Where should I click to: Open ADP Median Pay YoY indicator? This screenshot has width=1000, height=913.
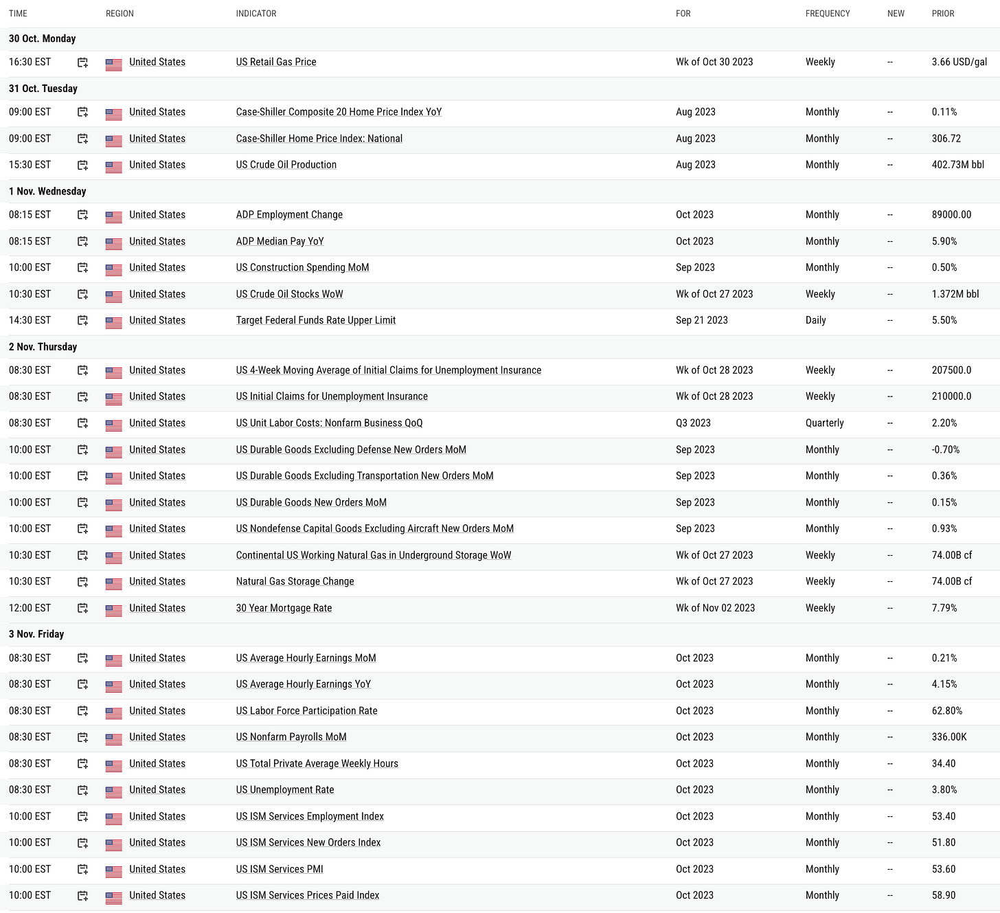pyautogui.click(x=280, y=241)
